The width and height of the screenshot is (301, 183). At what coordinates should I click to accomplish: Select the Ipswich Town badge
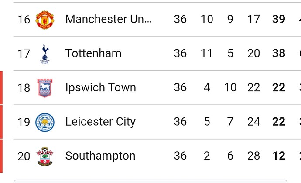click(x=45, y=88)
